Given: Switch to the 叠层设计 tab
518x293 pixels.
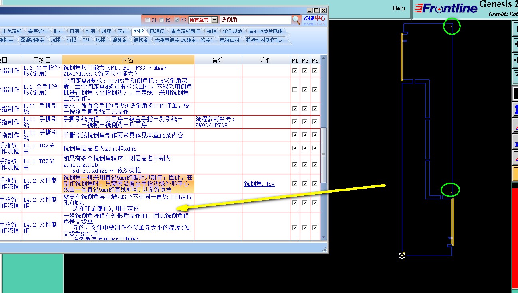Looking at the screenshot, I should tap(38, 31).
